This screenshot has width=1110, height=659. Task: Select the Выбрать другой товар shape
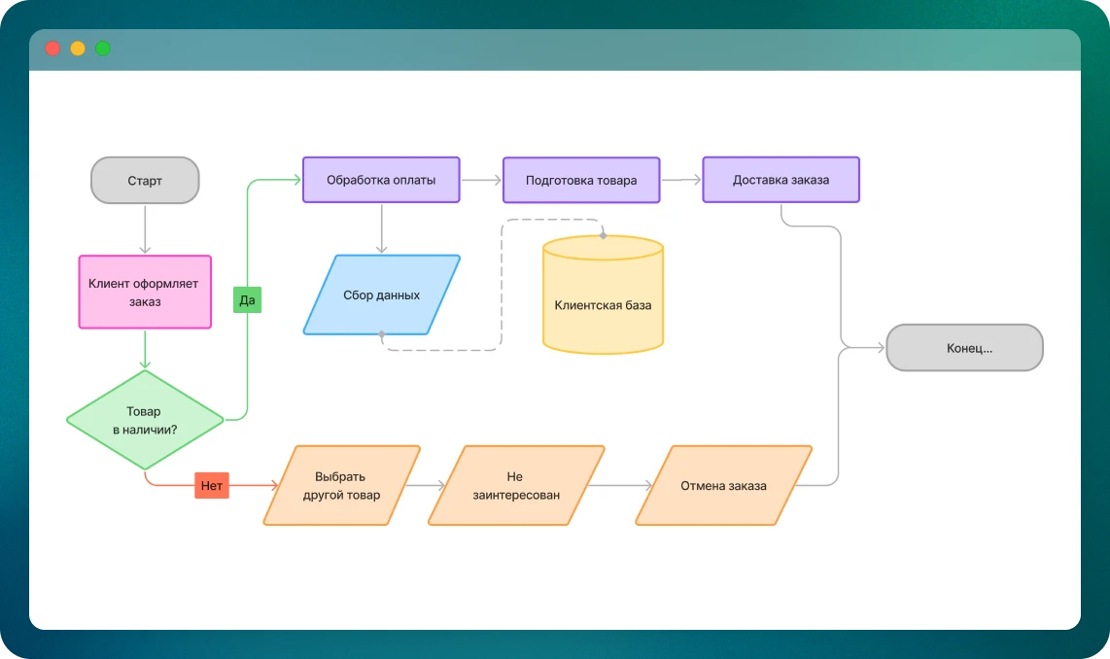coord(341,485)
